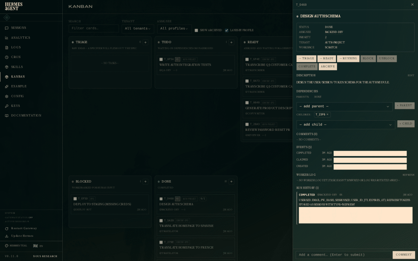The image size is (418, 261).
Task: Toggle Lanes By Profile checkbox
Action: tap(226, 31)
